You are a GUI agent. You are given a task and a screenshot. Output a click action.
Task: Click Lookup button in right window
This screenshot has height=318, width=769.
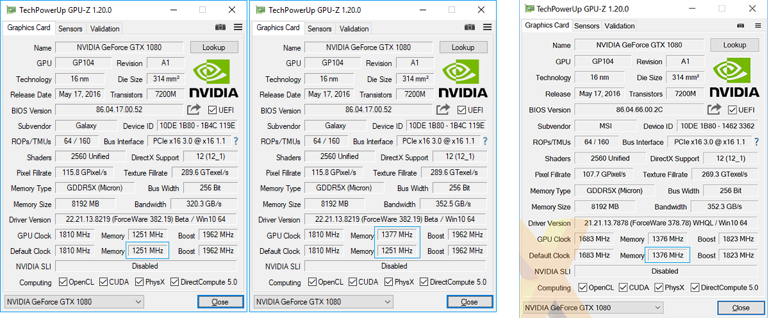(735, 45)
